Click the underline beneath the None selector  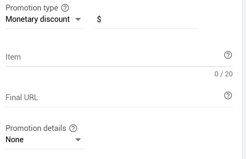[45, 149]
